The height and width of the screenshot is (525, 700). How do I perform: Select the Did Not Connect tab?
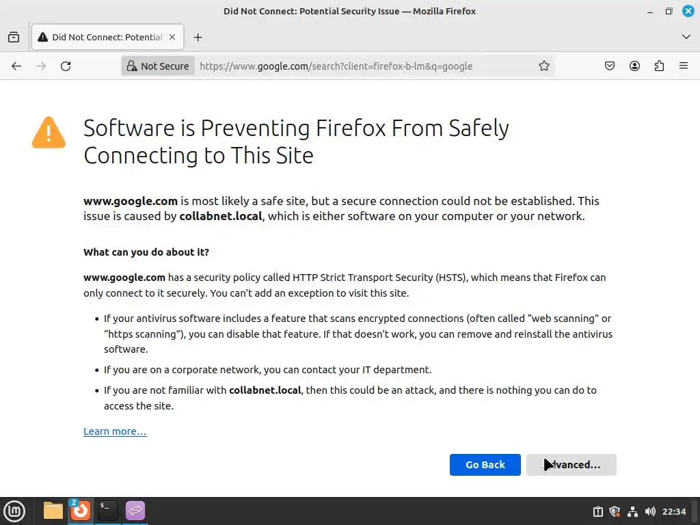(x=103, y=37)
